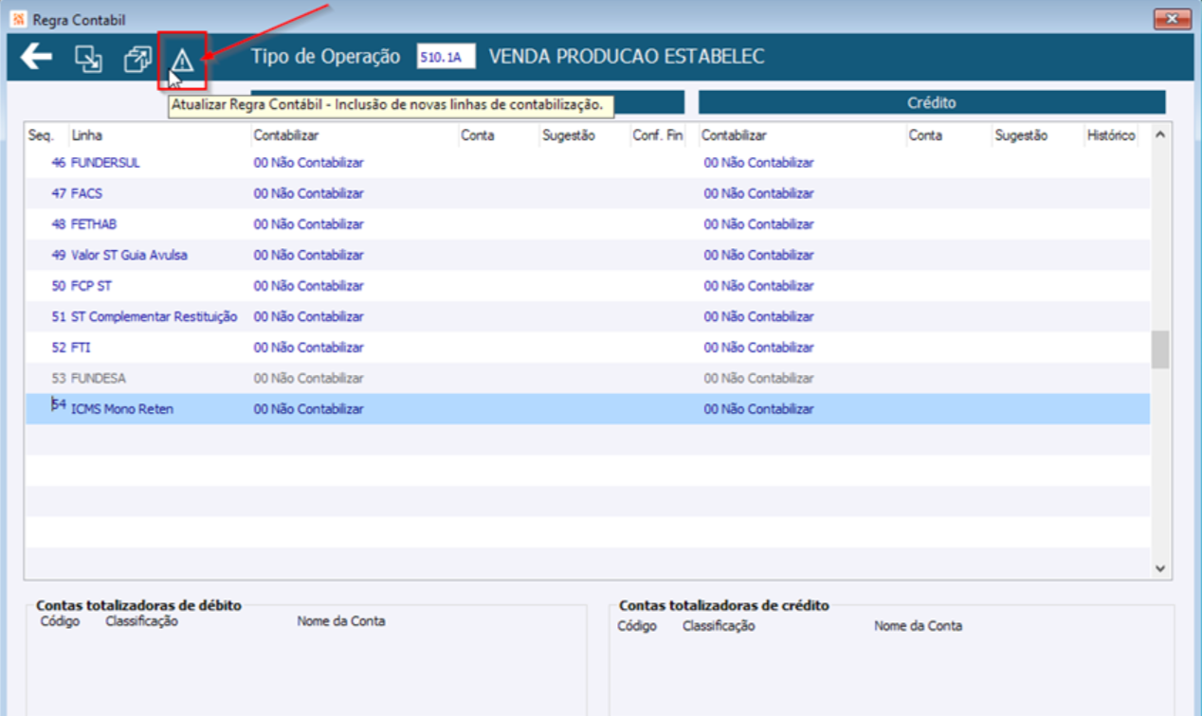Click the credit totals Nome da Conta label

pos(918,626)
